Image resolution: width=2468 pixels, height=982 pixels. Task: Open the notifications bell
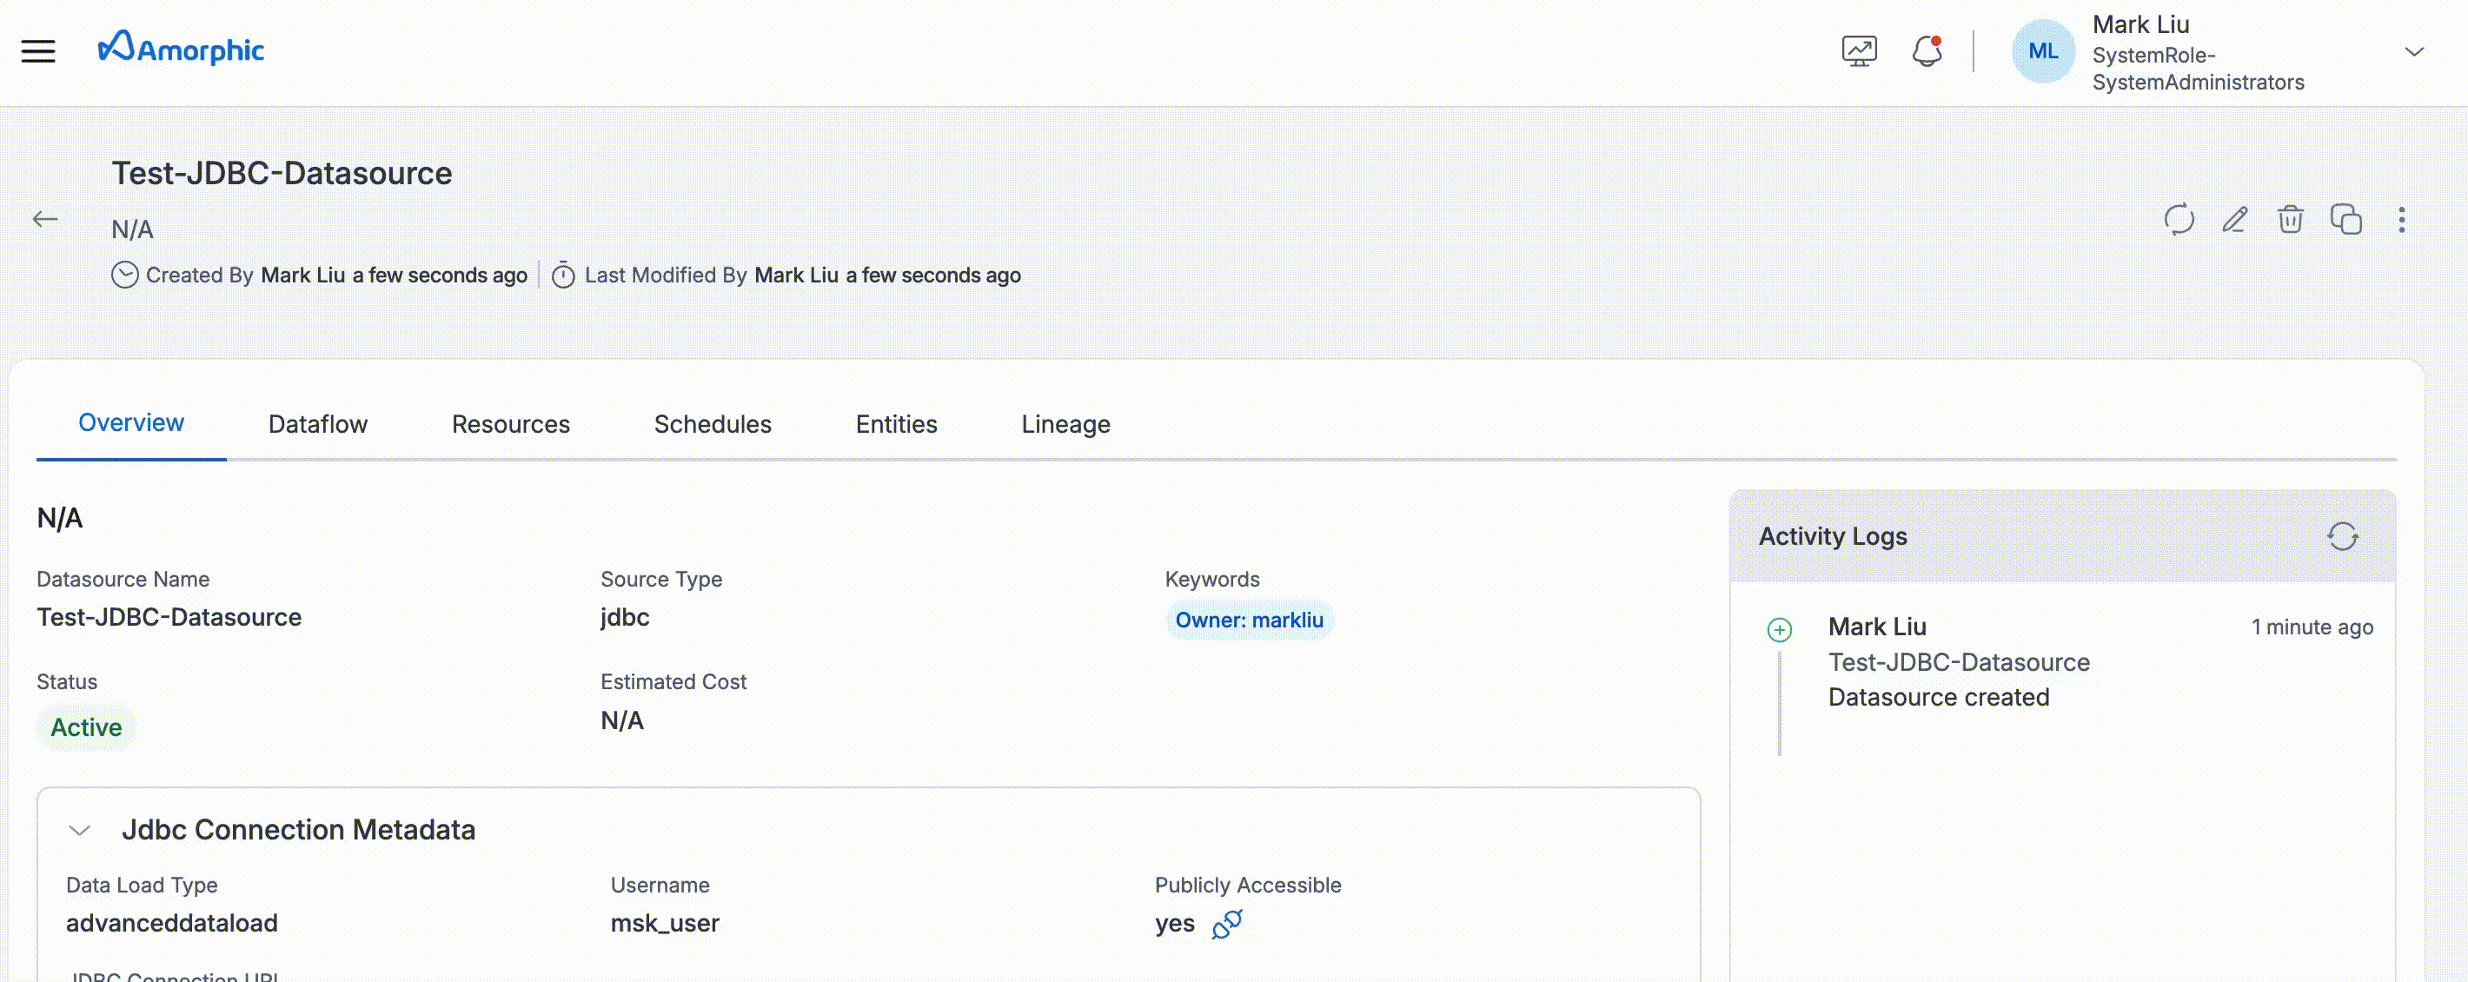(x=1927, y=50)
